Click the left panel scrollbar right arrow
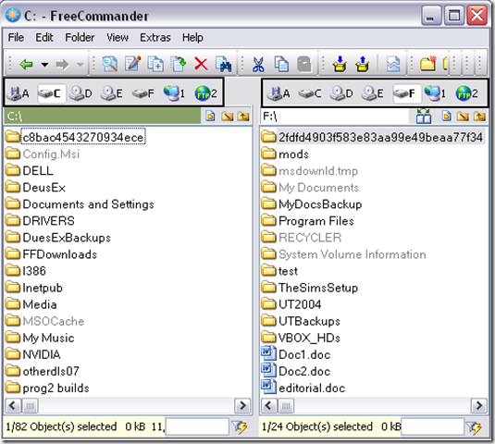The image size is (495, 444). pyautogui.click(x=242, y=405)
